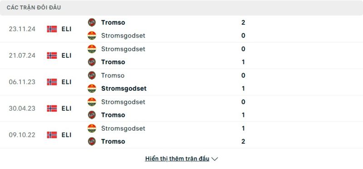The height and width of the screenshot is (169, 363).
Task: Open Hiển thị thêm trận đấu link
Action: point(177,159)
